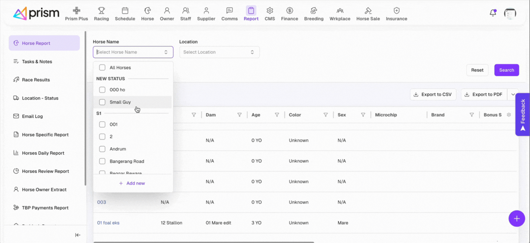Click the purple plus floating button
The image size is (530, 243).
517,219
